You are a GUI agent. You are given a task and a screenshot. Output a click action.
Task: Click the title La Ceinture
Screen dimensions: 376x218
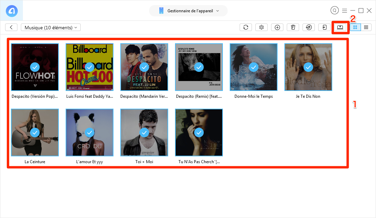click(35, 162)
